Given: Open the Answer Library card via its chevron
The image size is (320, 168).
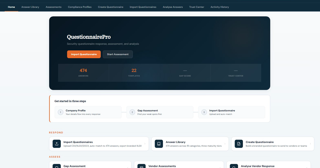Looking at the screenshot, I should pos(225,144).
